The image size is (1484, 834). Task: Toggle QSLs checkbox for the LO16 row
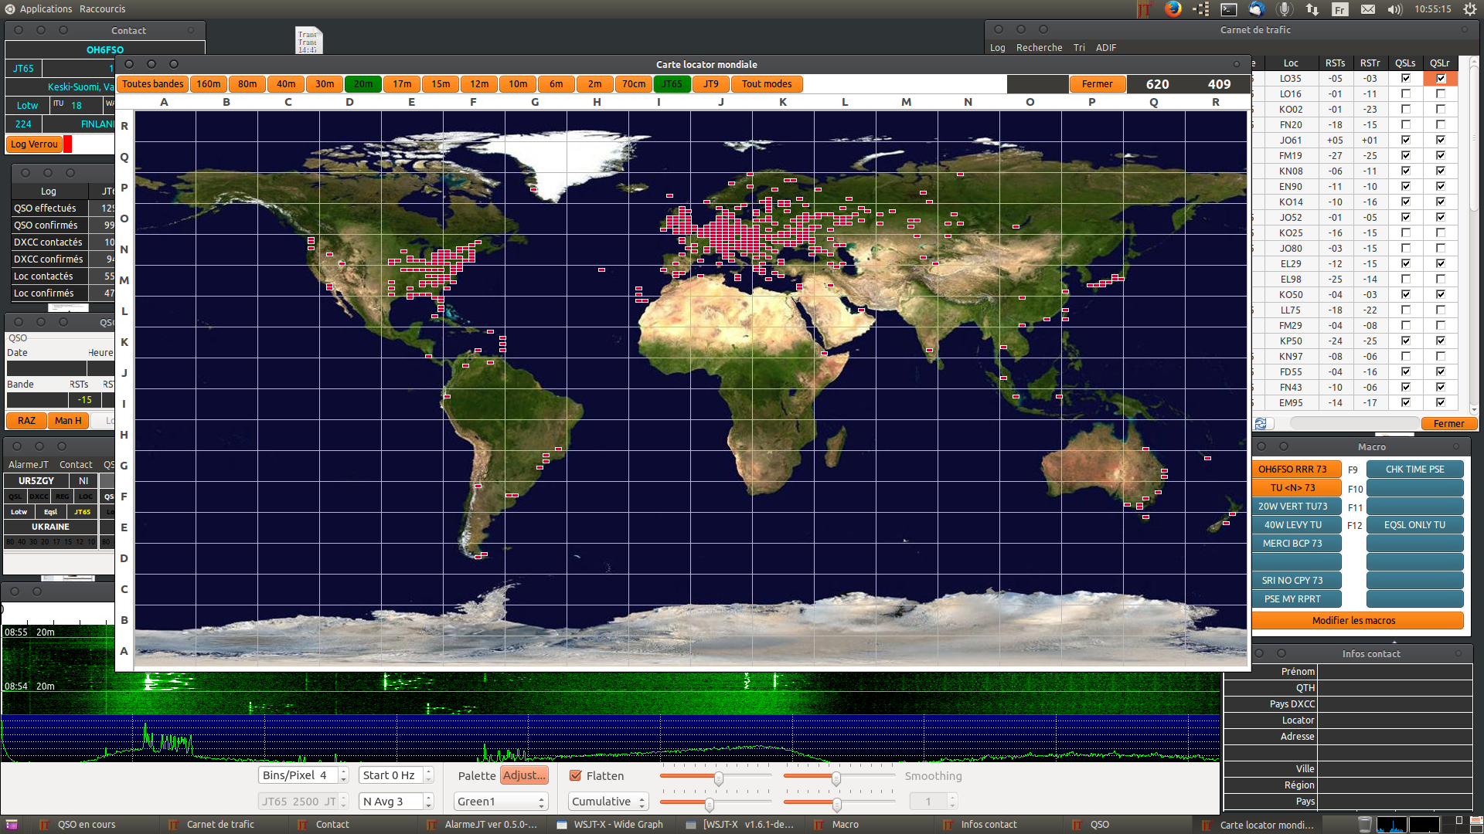point(1405,93)
